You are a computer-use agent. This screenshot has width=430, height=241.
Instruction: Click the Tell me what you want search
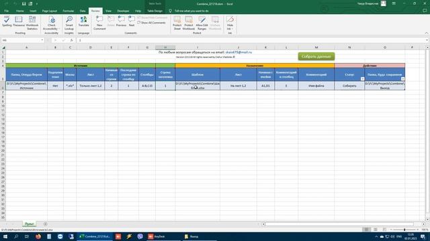click(191, 11)
